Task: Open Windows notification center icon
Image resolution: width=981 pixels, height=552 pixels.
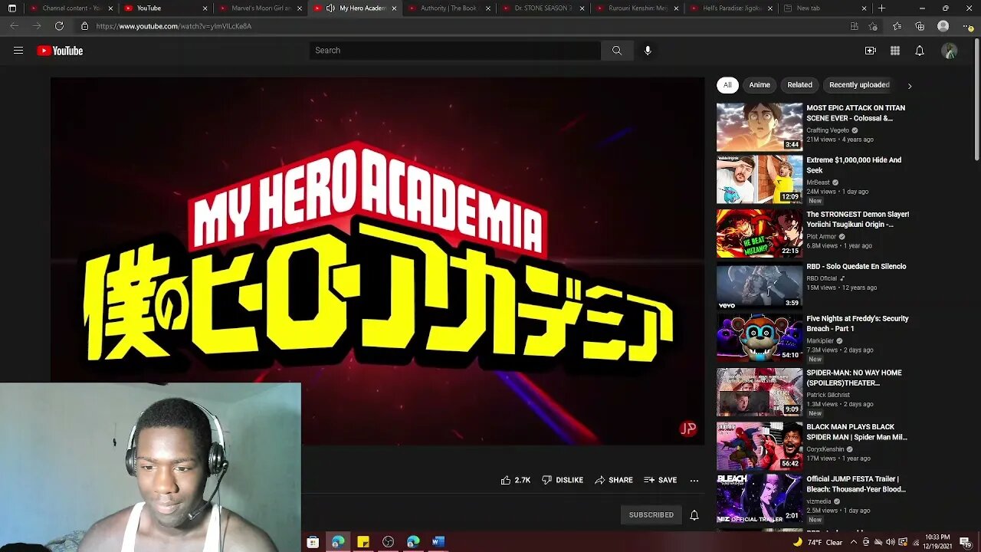Action: pos(966,542)
